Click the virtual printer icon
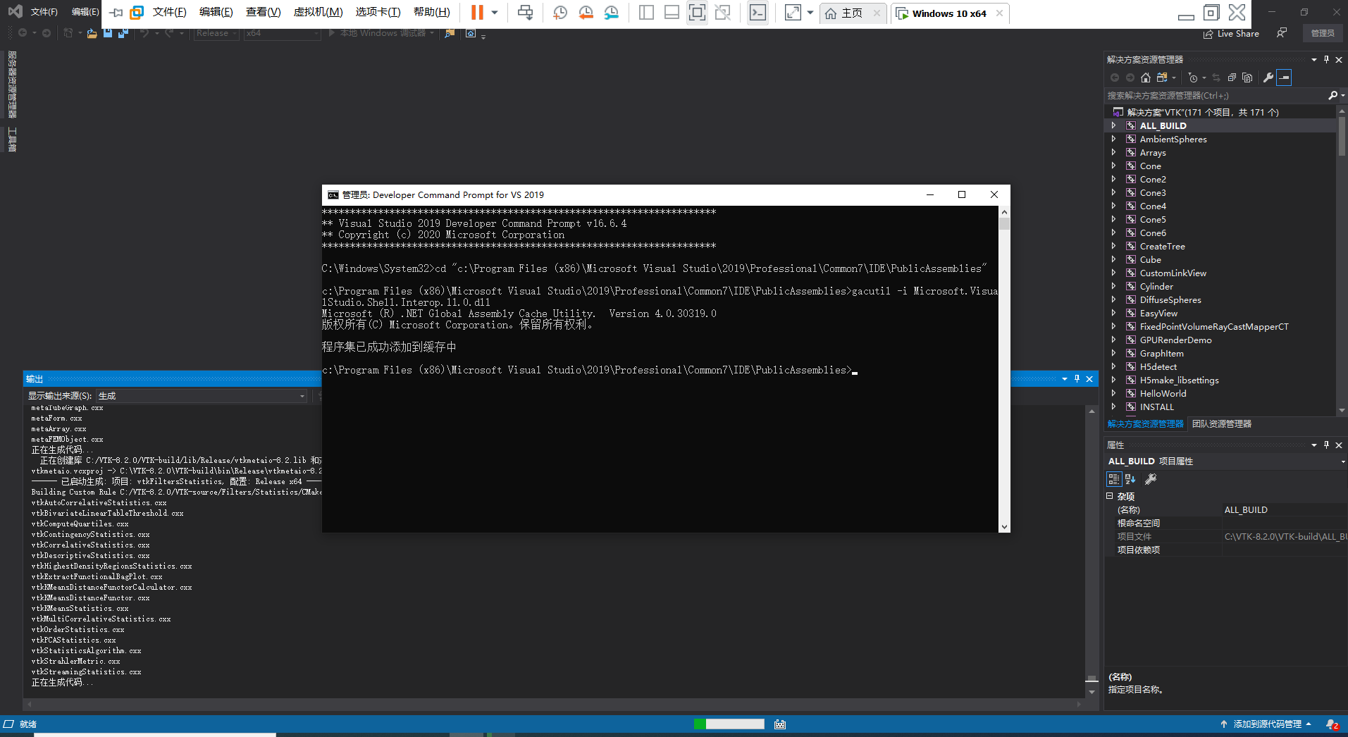 526,12
